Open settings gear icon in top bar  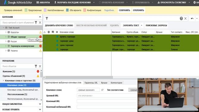pos(195,2)
